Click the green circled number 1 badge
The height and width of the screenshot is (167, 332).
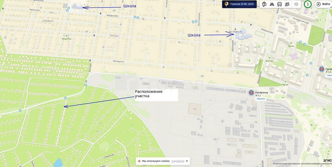tap(308, 4)
